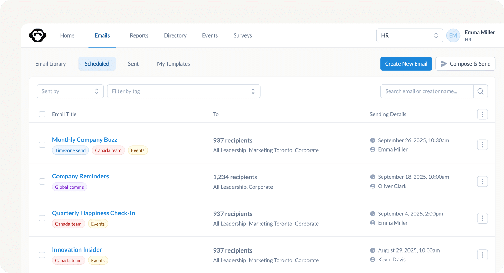The height and width of the screenshot is (273, 504).
Task: Open the three-dot menu for Innovation Insider
Action: click(482, 255)
